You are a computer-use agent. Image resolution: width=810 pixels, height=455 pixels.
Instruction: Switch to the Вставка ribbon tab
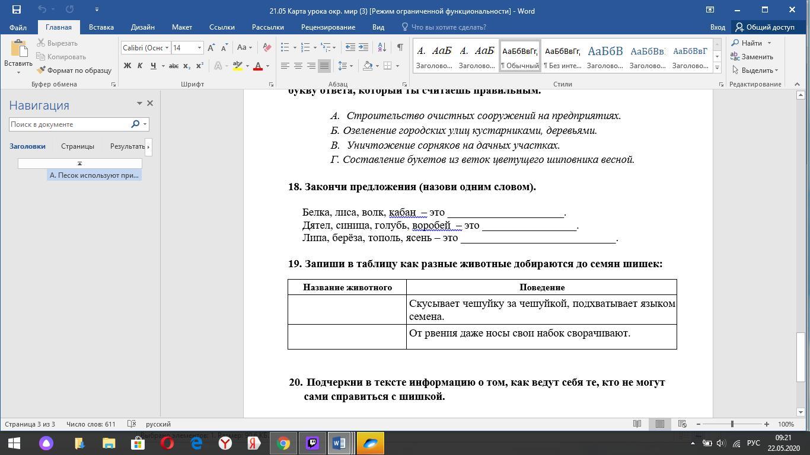tap(101, 27)
